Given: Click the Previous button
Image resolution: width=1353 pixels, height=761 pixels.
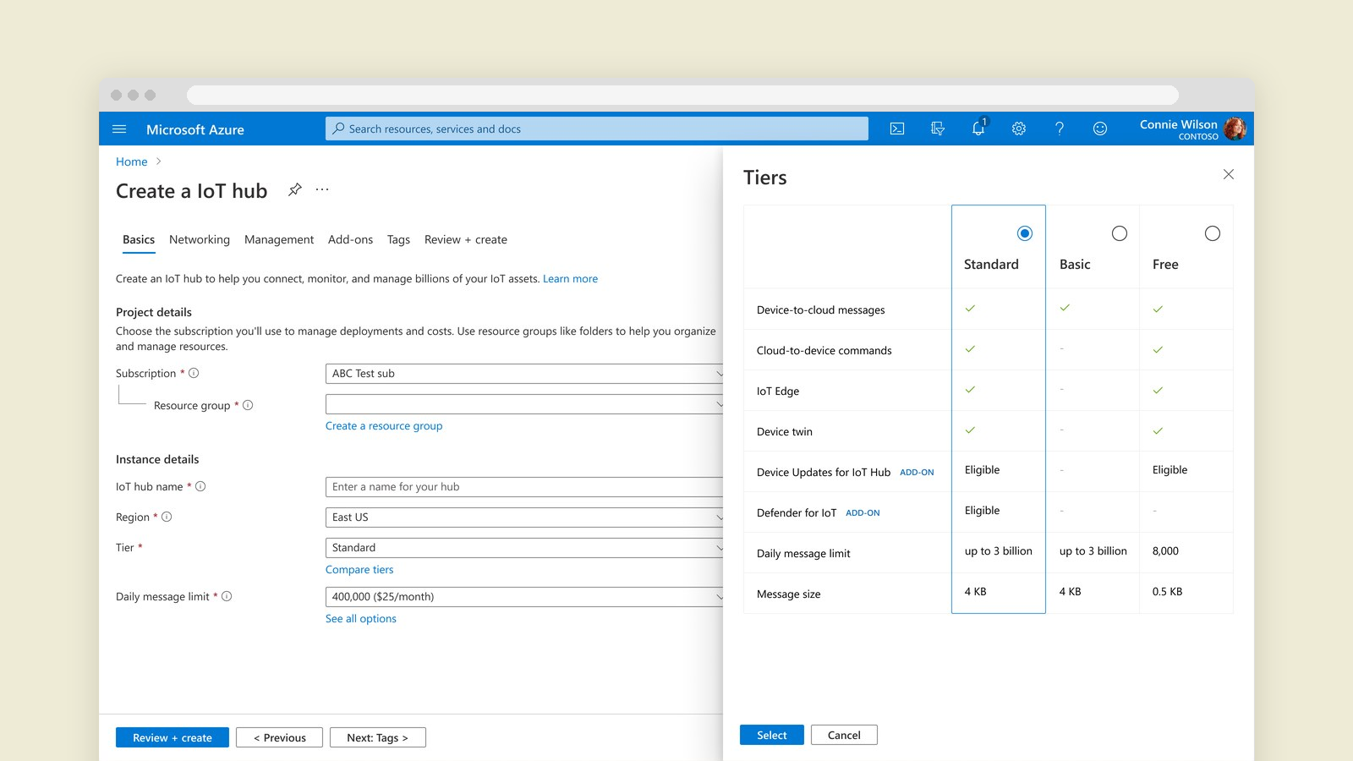Looking at the screenshot, I should tap(280, 737).
